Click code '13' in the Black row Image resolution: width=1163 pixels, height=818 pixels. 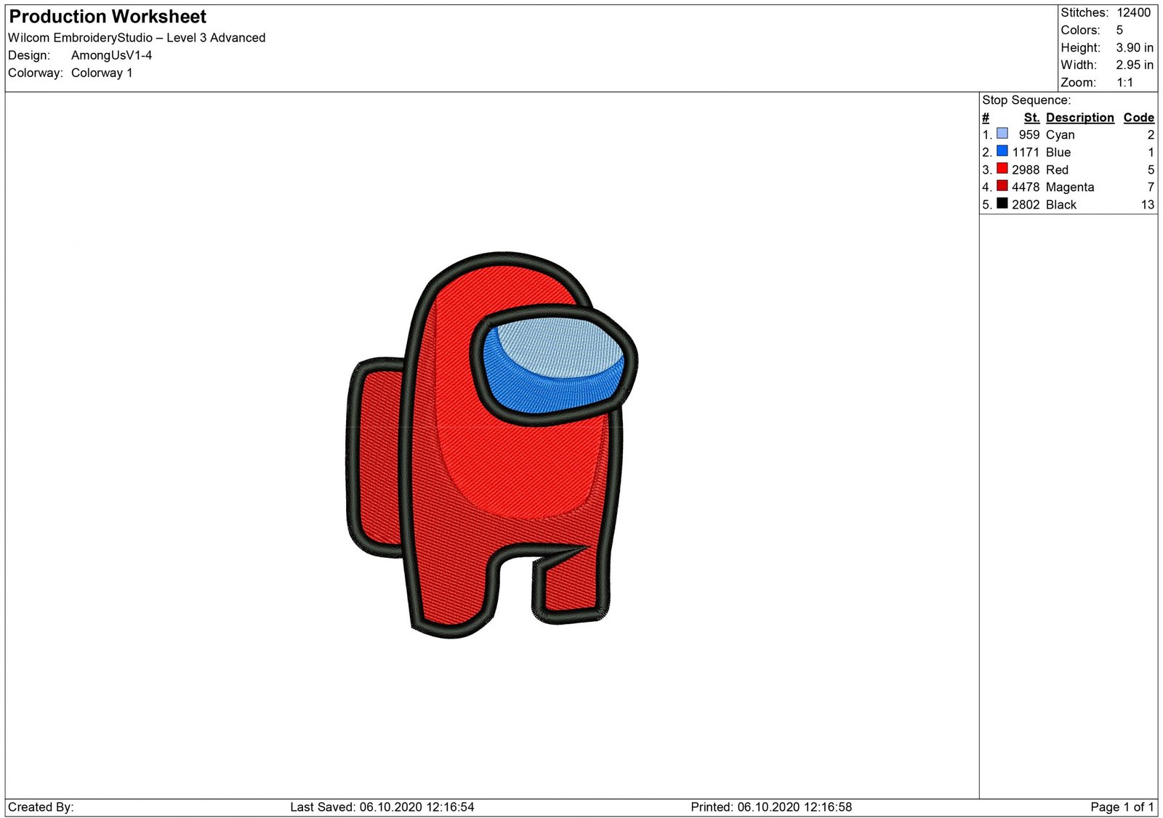tap(1148, 205)
